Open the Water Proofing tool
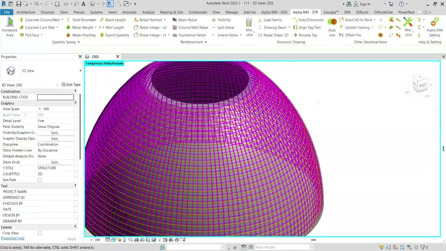Image resolution: width=446 pixels, height=251 pixels. pyautogui.click(x=81, y=35)
